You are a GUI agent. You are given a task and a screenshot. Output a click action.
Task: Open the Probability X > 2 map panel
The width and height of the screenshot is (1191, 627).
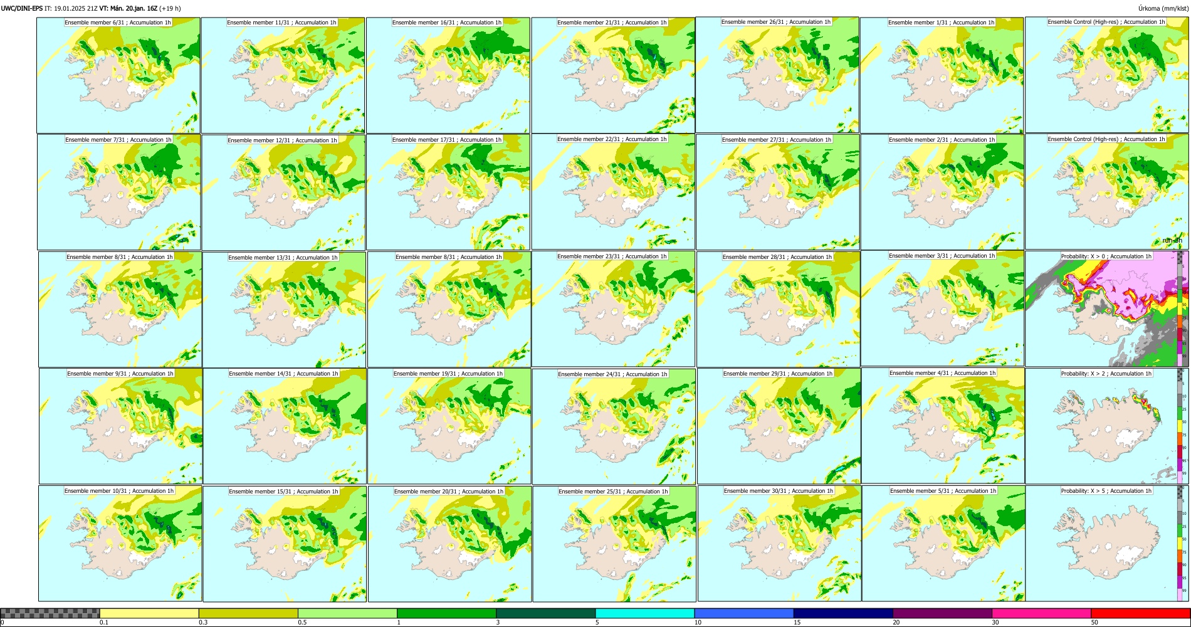pos(1107,426)
